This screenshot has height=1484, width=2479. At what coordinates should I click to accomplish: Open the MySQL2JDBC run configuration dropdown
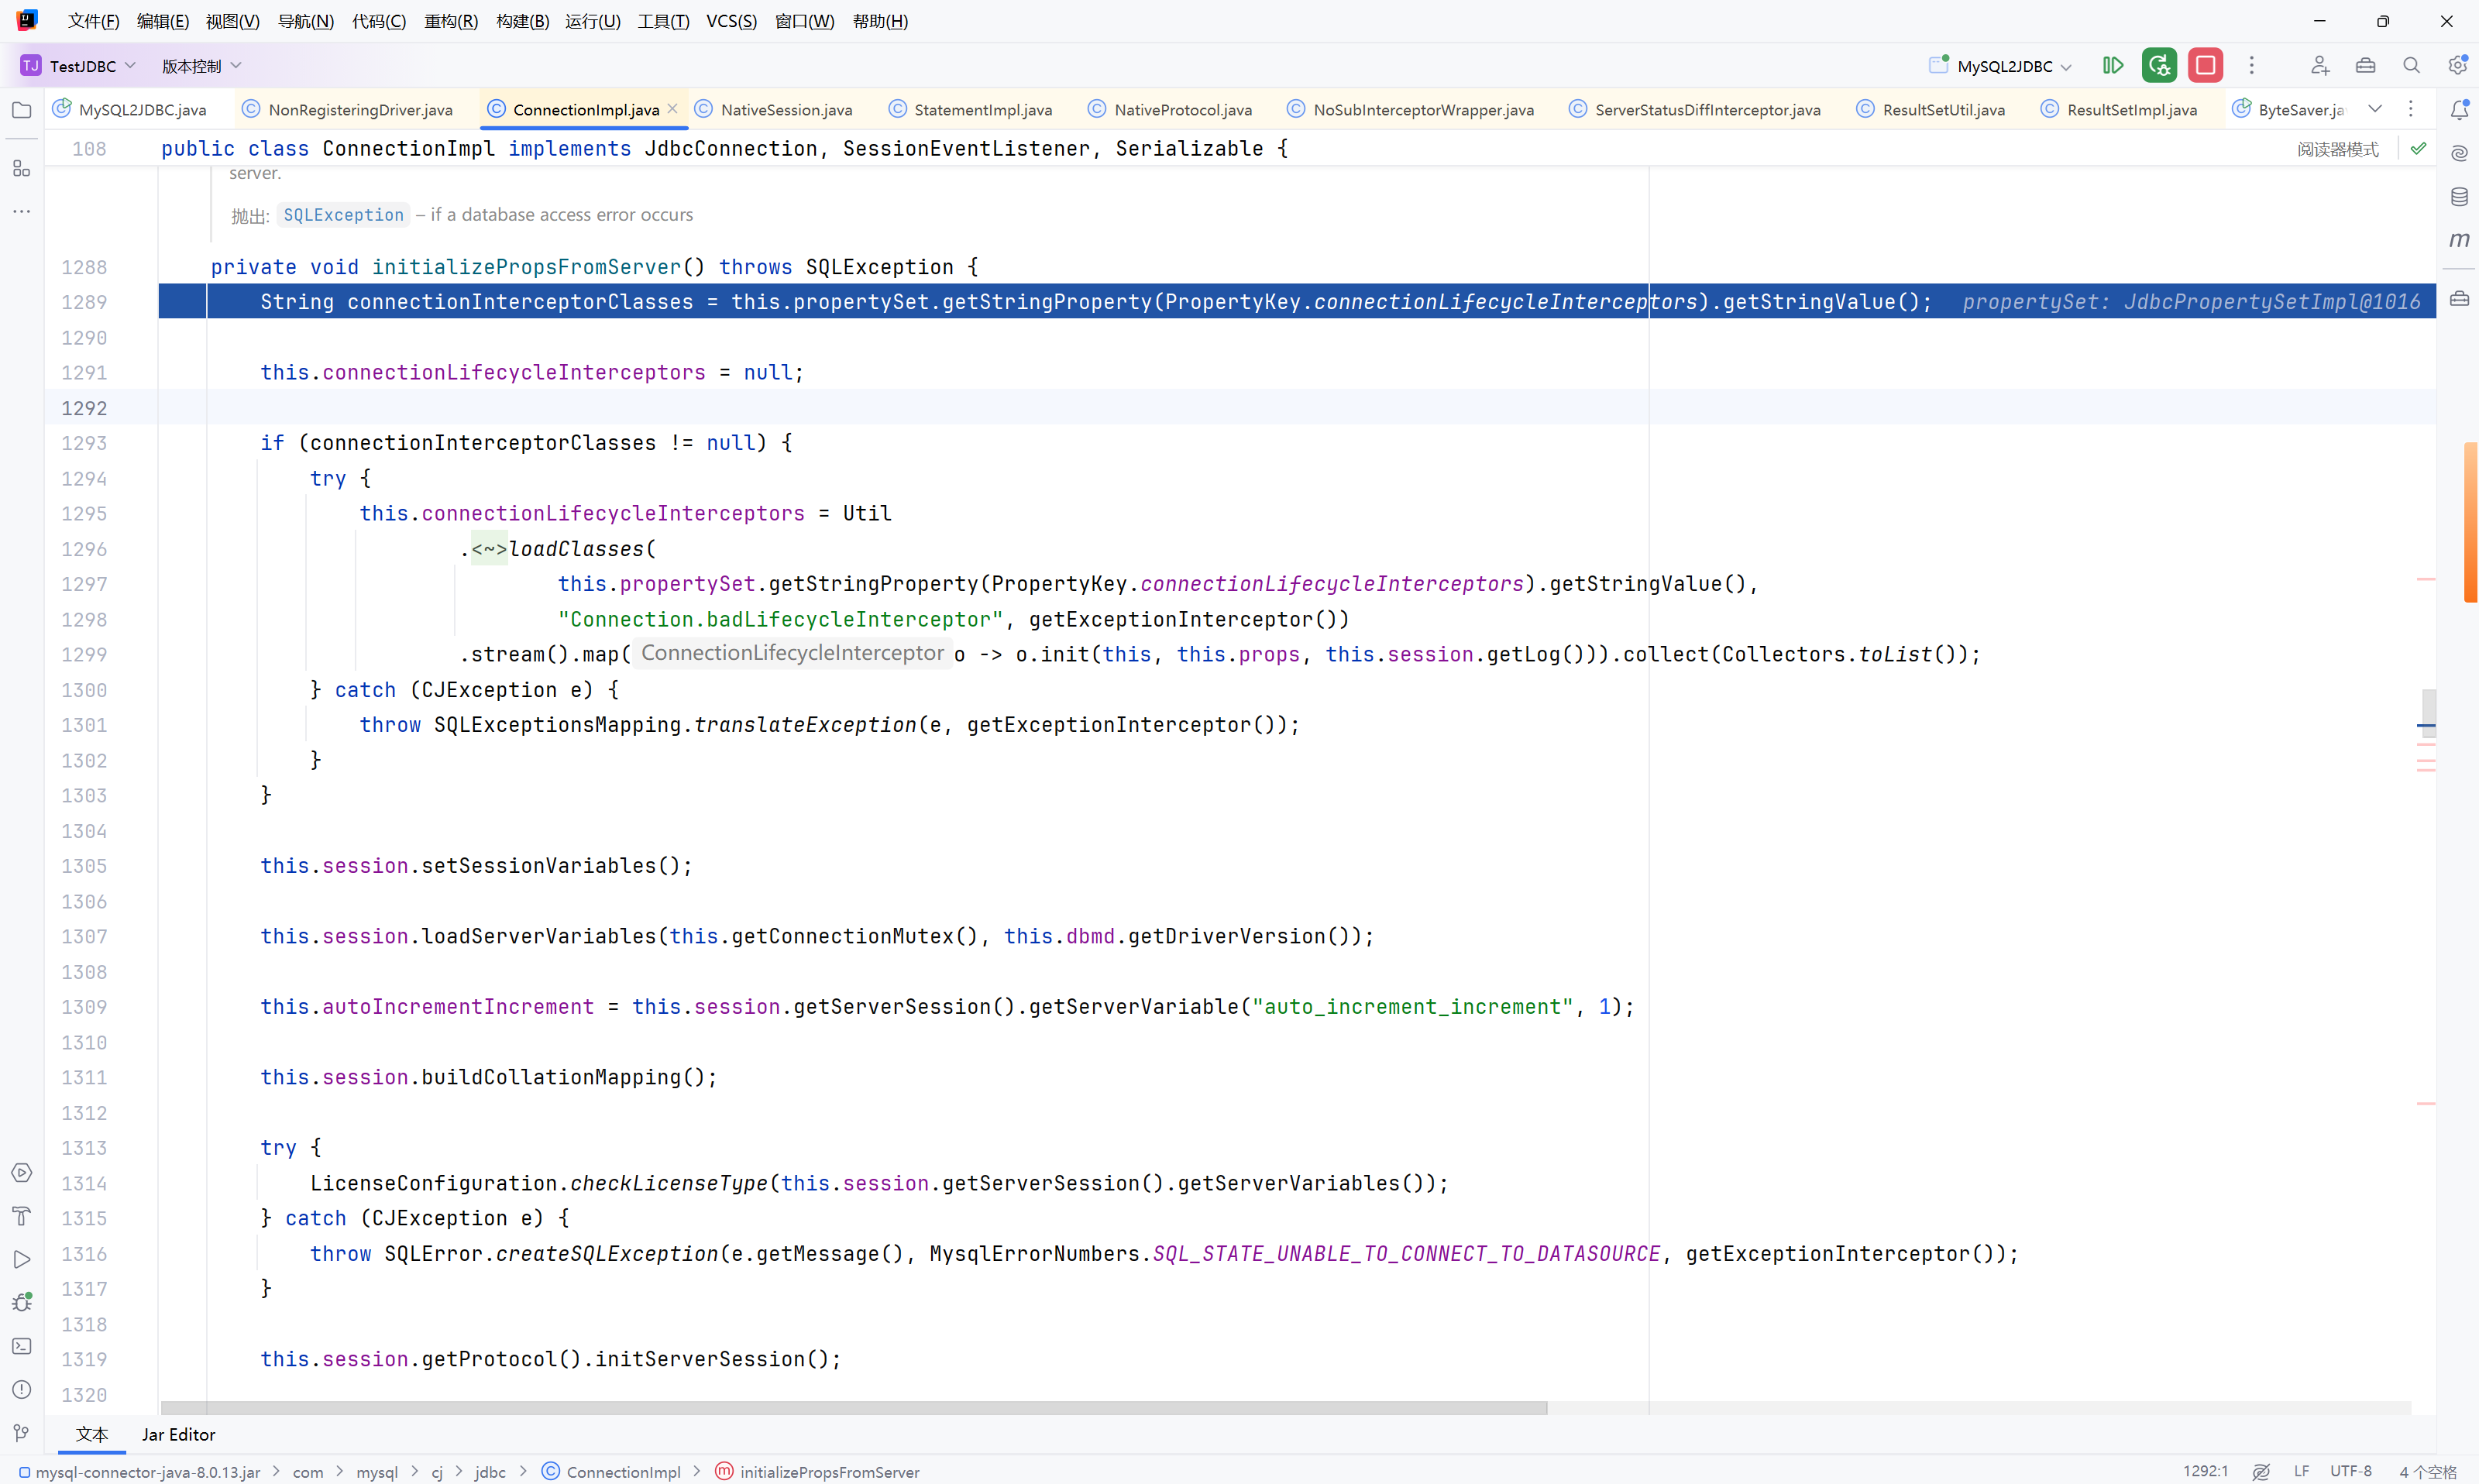[x=2000, y=65]
